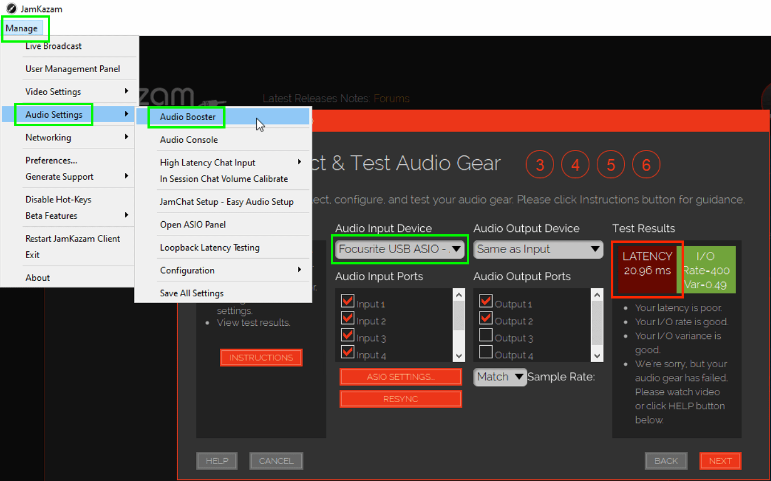Image resolution: width=771 pixels, height=481 pixels.
Task: Open the Forums link
Action: 392,98
